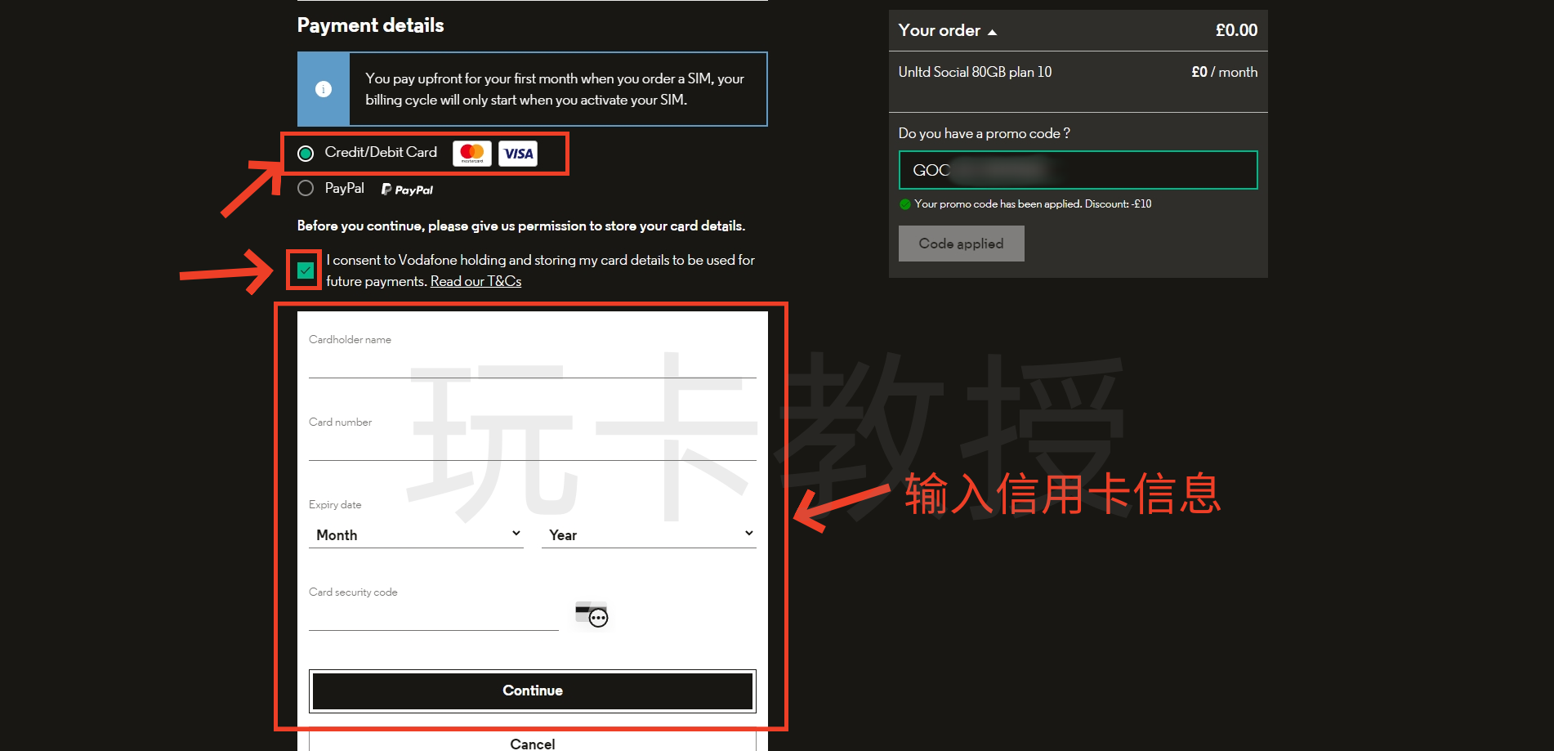
Task: Click into the Card number field
Action: click(x=532, y=445)
